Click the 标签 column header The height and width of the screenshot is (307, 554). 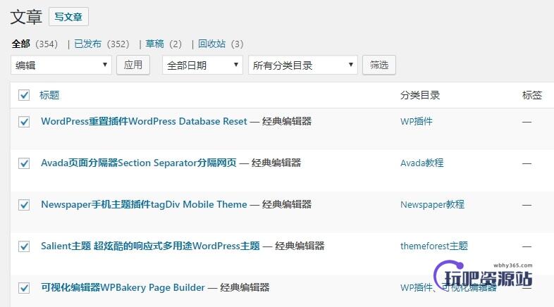(x=532, y=95)
